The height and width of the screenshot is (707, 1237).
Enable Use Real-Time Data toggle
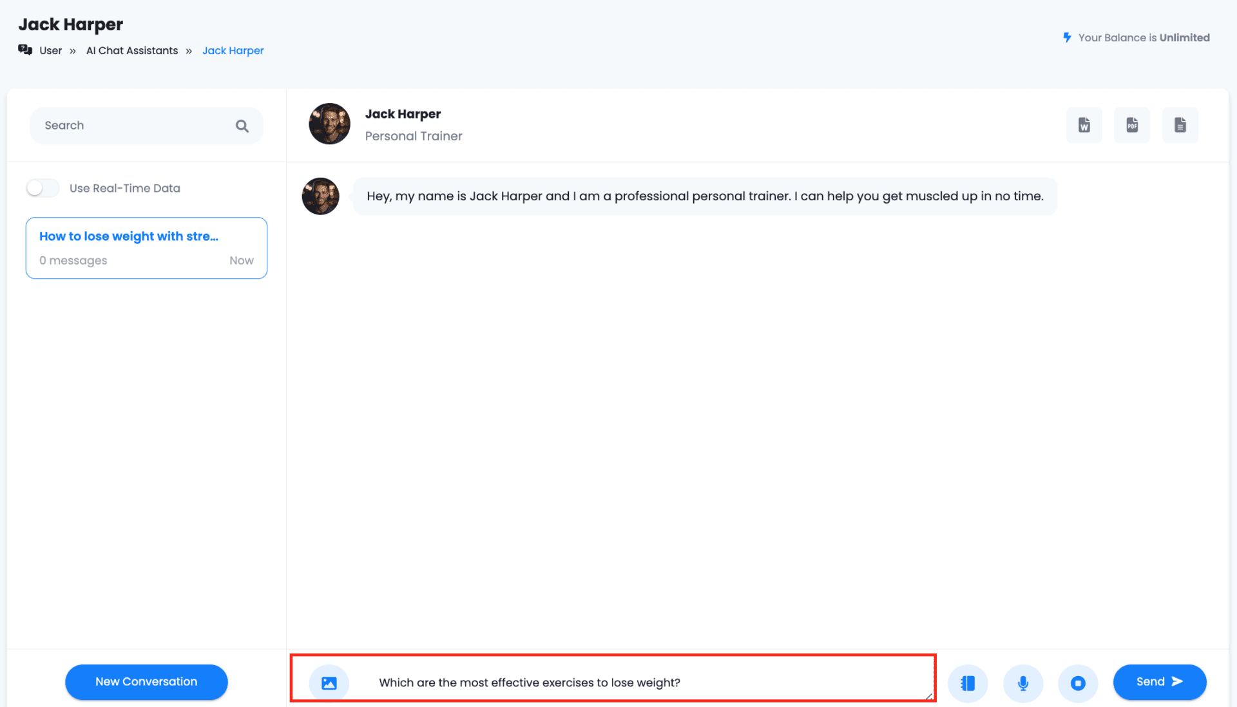43,188
